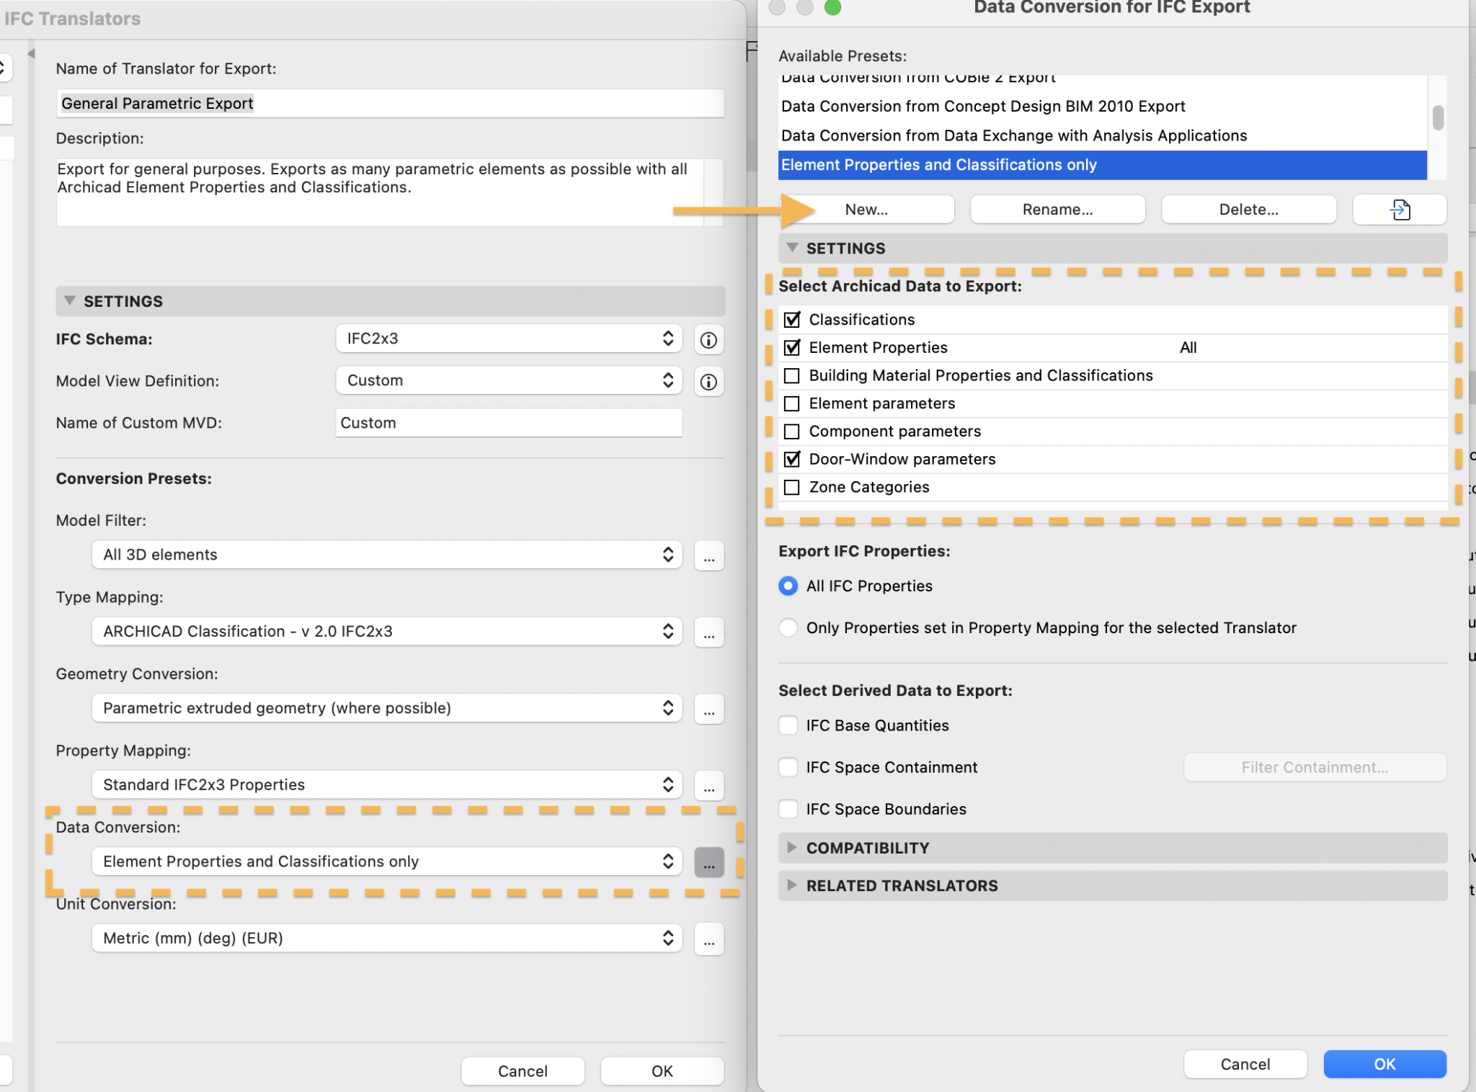Open the IFC Schema dropdown
This screenshot has height=1092, width=1476.
(508, 339)
